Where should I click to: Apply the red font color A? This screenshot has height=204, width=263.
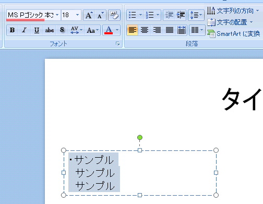coord(109,30)
